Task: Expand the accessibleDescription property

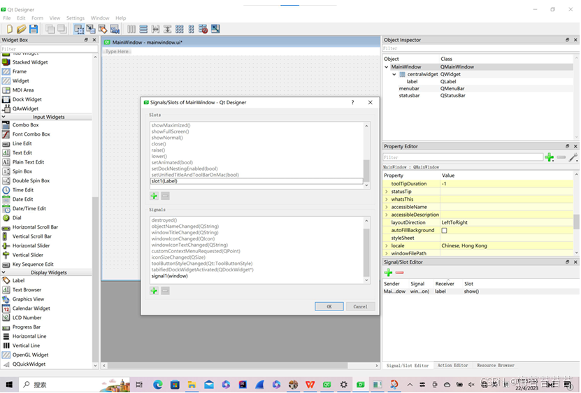Action: coord(387,215)
